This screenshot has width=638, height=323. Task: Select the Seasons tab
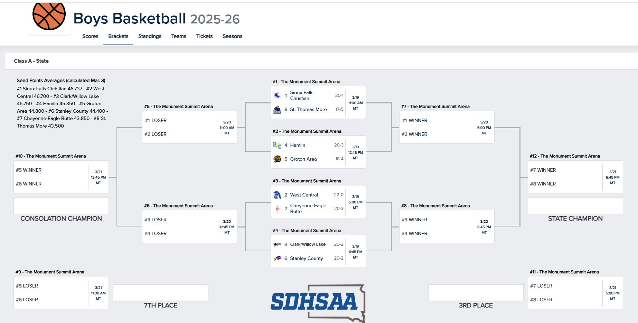pos(232,36)
